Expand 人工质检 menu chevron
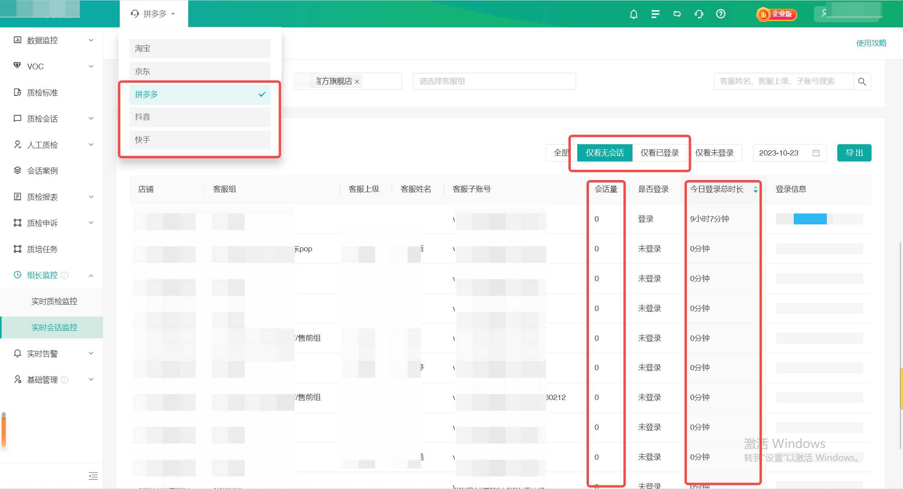The image size is (903, 489). [91, 145]
